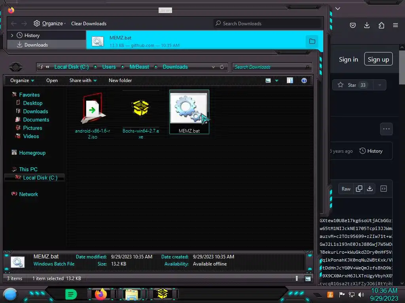
Task: Open Documents in the navigation pane
Action: coord(36,120)
